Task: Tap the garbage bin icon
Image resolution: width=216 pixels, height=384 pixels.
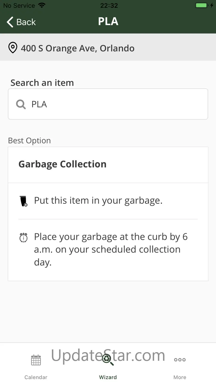Action: pos(24,201)
